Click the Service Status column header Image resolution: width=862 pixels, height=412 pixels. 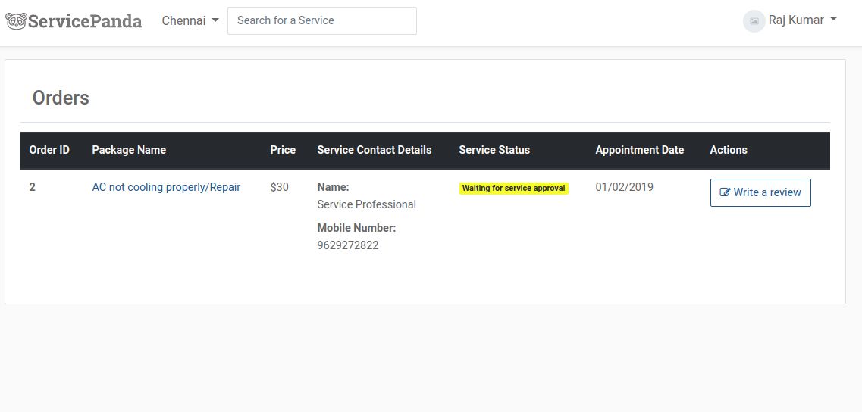click(x=494, y=150)
